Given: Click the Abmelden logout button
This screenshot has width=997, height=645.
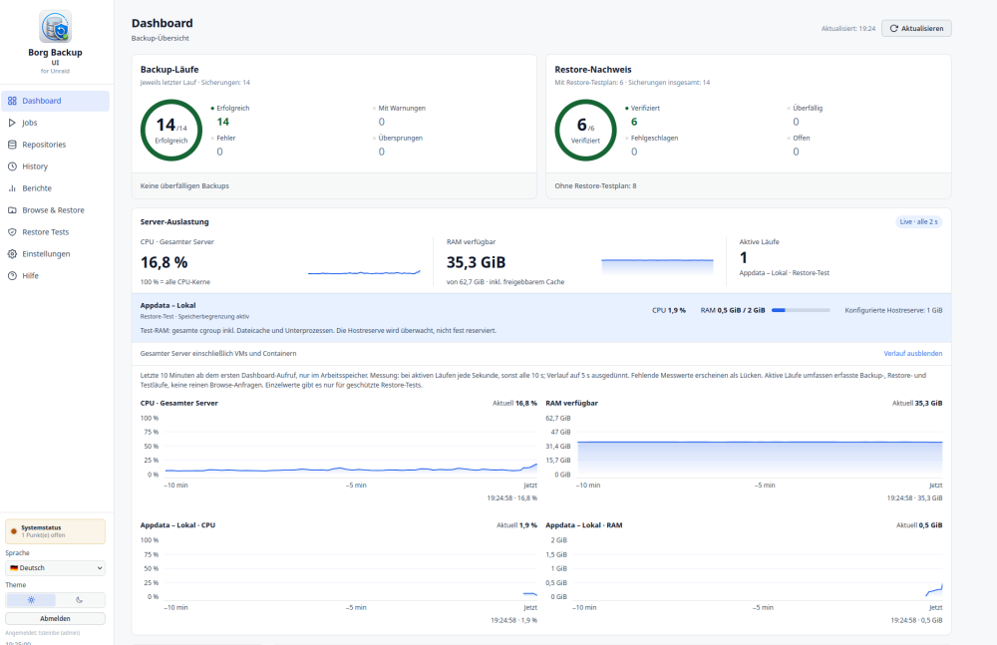Looking at the screenshot, I should 55,618.
